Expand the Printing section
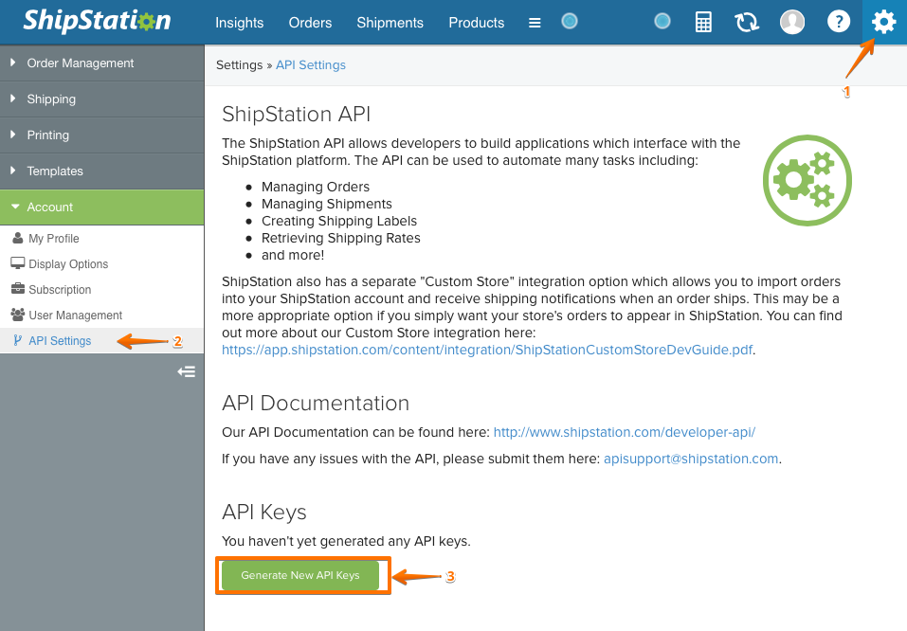Viewport: 907px width, 631px height. pyautogui.click(x=101, y=135)
